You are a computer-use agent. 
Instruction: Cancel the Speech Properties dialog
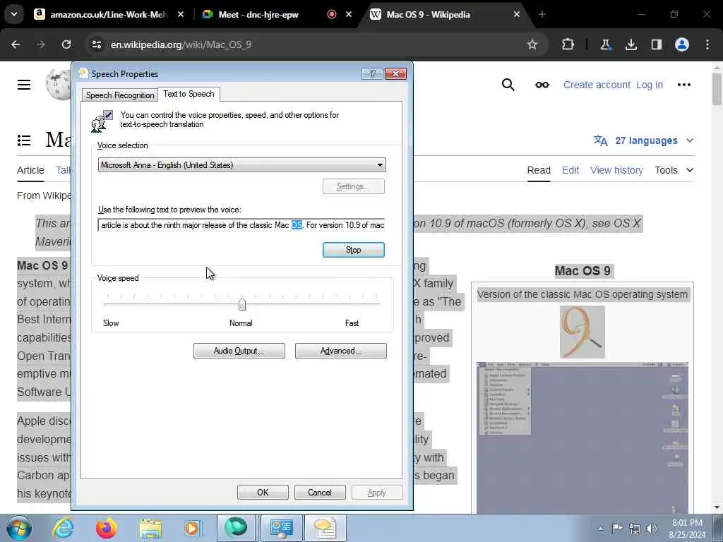pos(320,492)
